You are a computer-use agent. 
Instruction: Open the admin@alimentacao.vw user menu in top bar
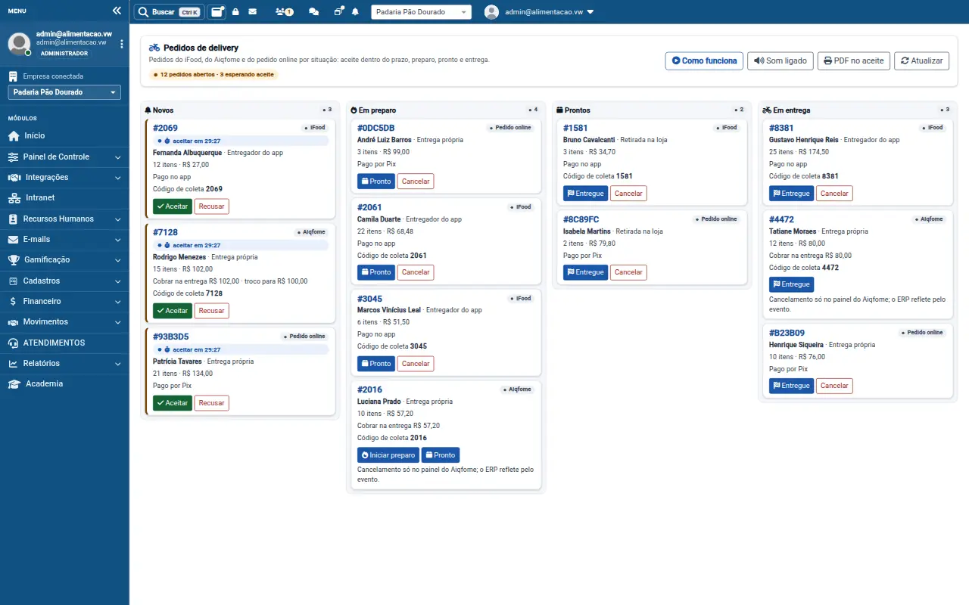tap(539, 12)
